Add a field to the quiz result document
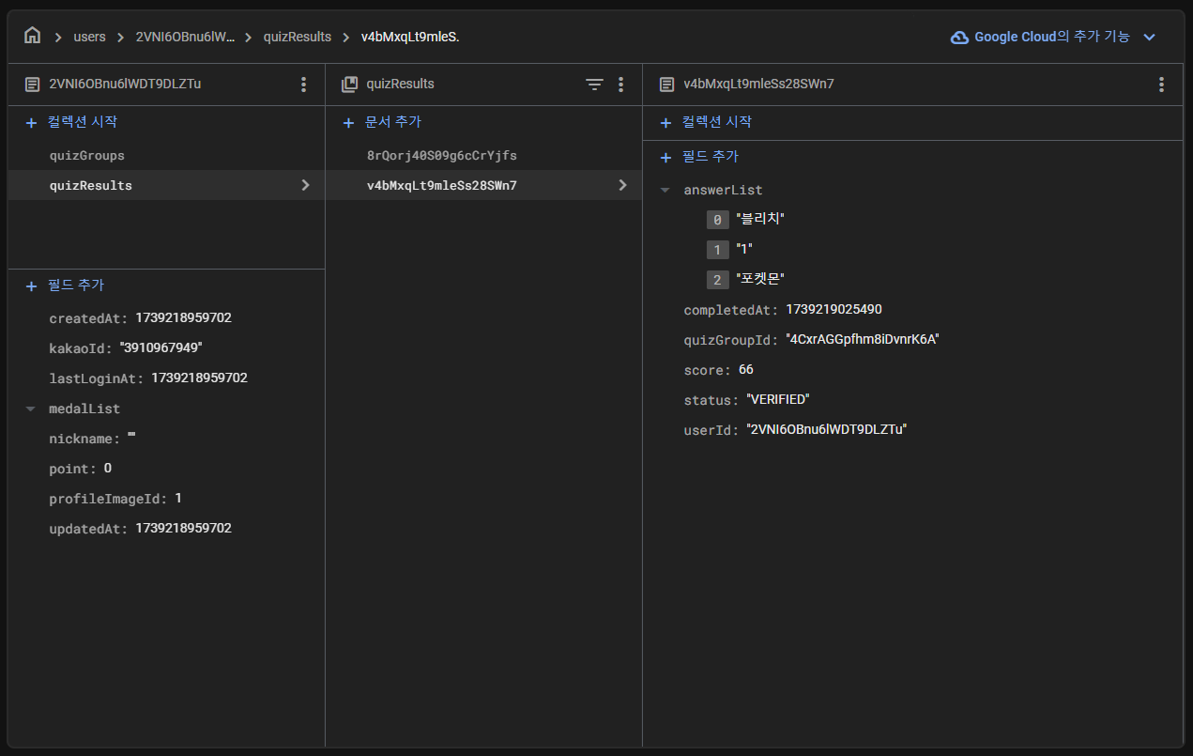1193x756 pixels. [x=699, y=157]
